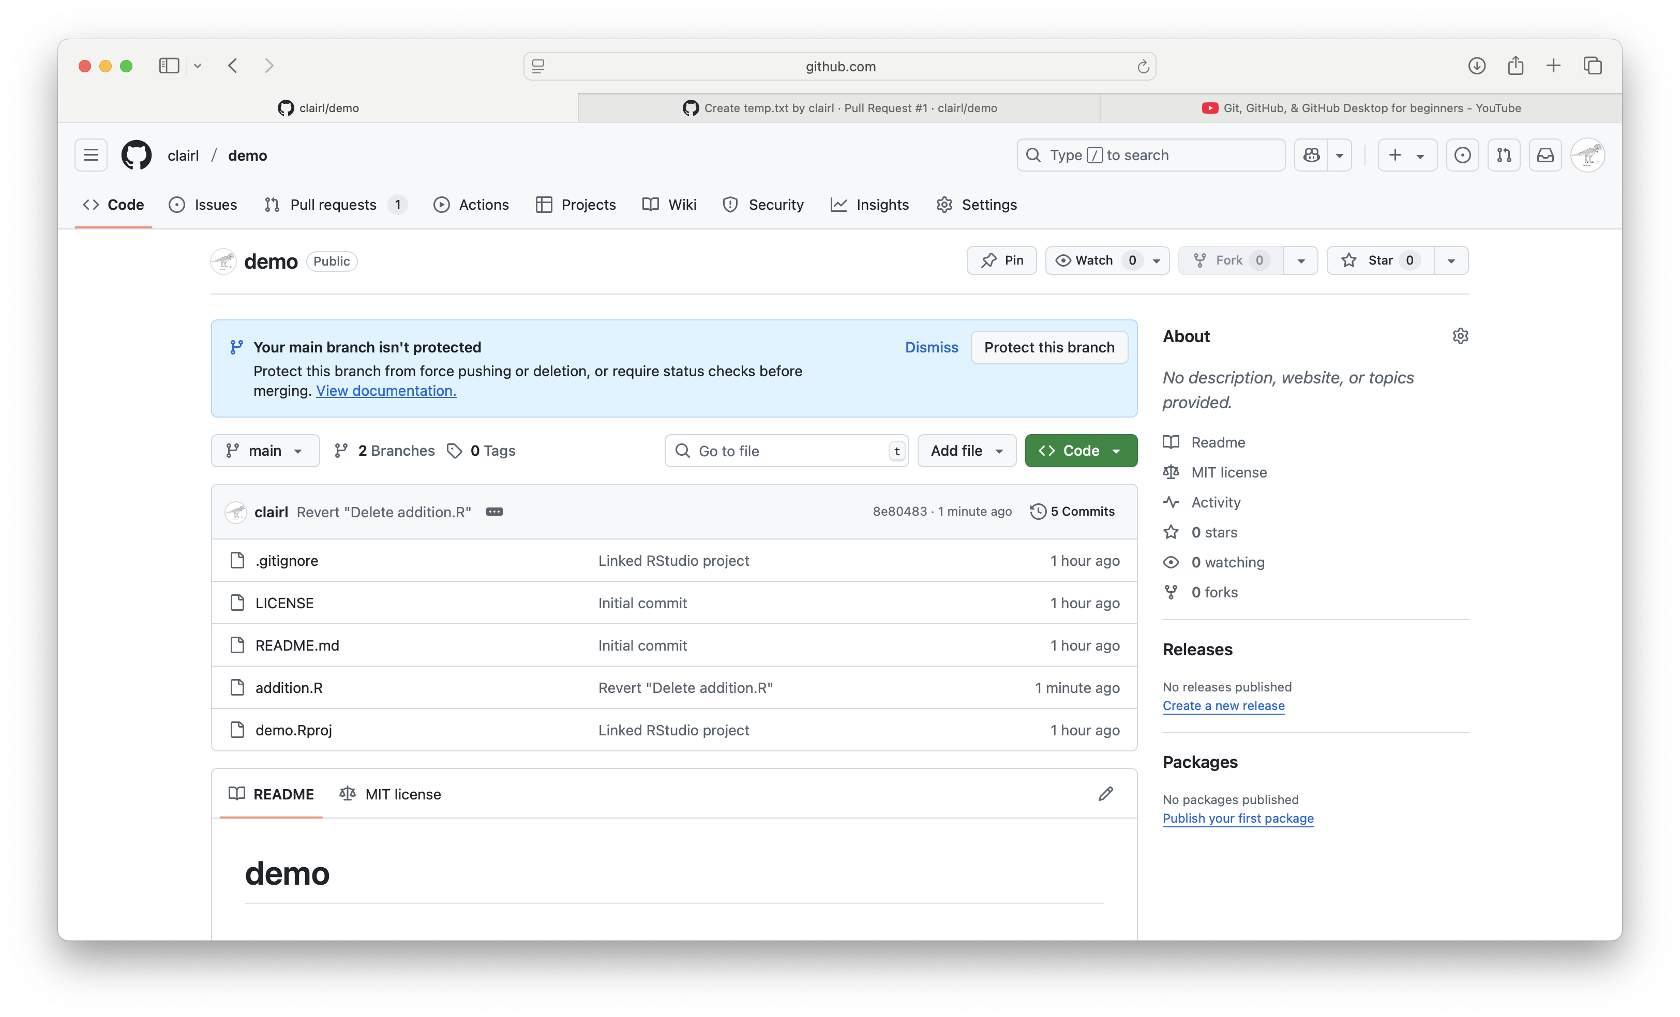The image size is (1680, 1017).
Task: Open the GitHub hamburger navigation menu
Action: click(91, 156)
